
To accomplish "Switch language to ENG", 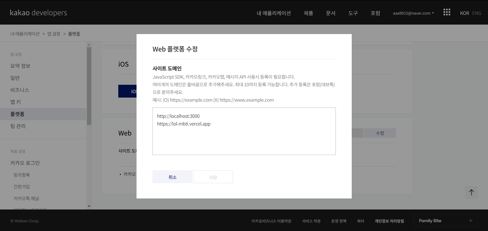I will (477, 13).
